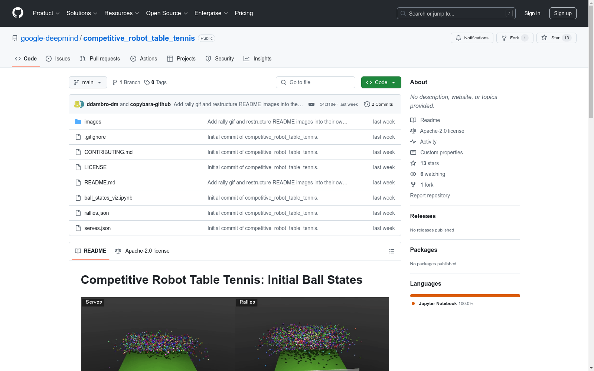Viewport: 594px width, 371px height.
Task: Click the file icon beside LICENSE
Action: (x=78, y=167)
